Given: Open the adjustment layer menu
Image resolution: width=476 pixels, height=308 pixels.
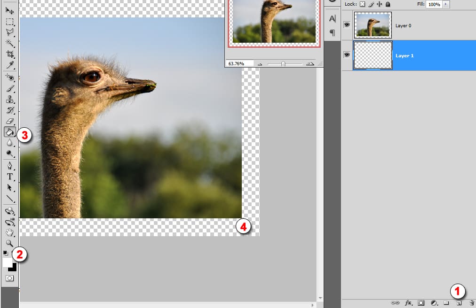Looking at the screenshot, I should point(434,303).
